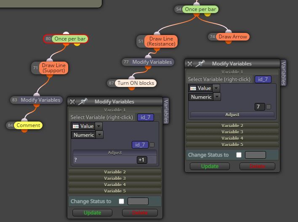Click status field in right panel
Viewport: 298px width, 222px height.
coord(255,155)
